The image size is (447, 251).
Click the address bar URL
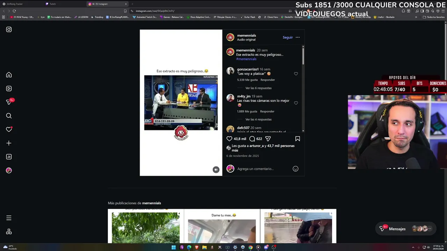pos(155,11)
